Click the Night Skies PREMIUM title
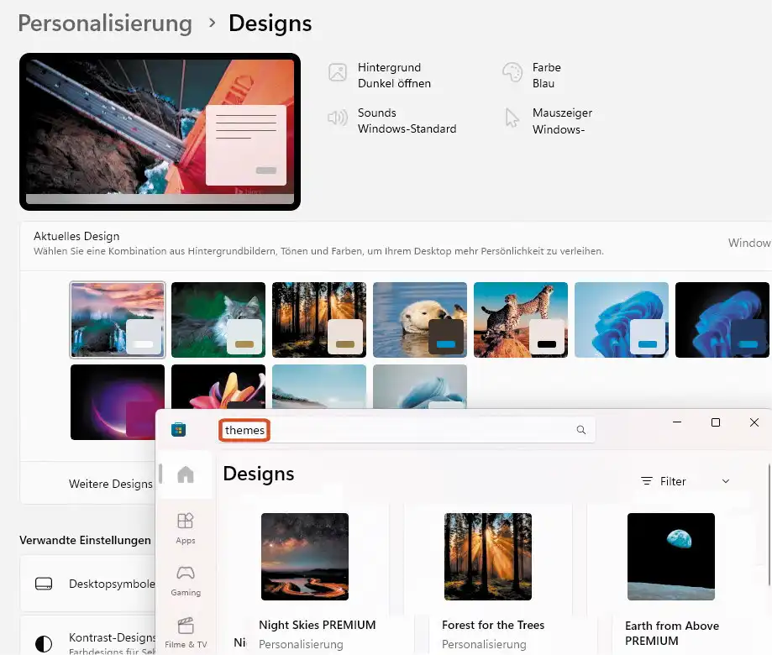Viewport: 772px width, 655px height. pos(317,625)
